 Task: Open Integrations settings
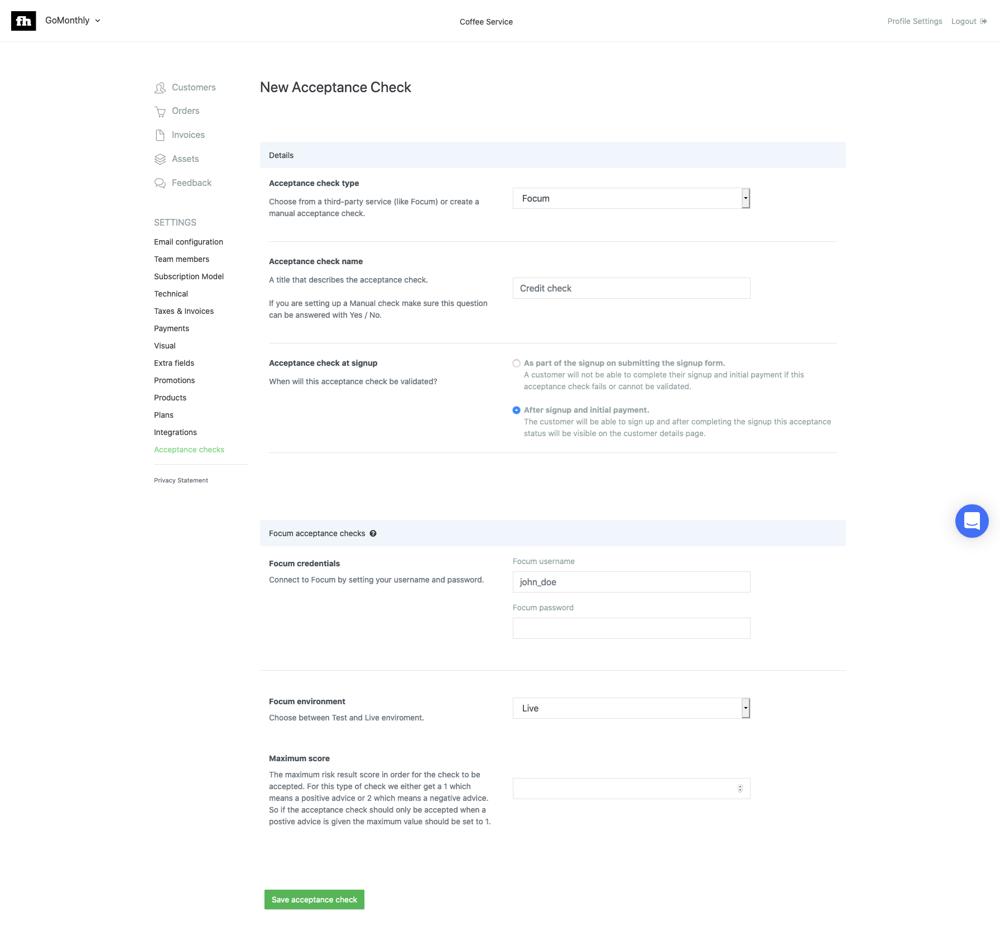(175, 432)
